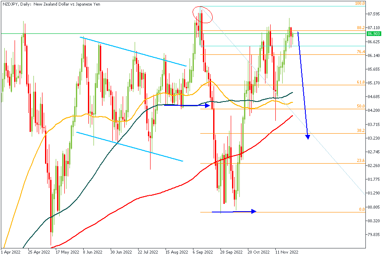The width and height of the screenshot is (386, 257).
Task: Select the 0.0 Fibonacci label near bottom
Action: pyautogui.click(x=362, y=209)
